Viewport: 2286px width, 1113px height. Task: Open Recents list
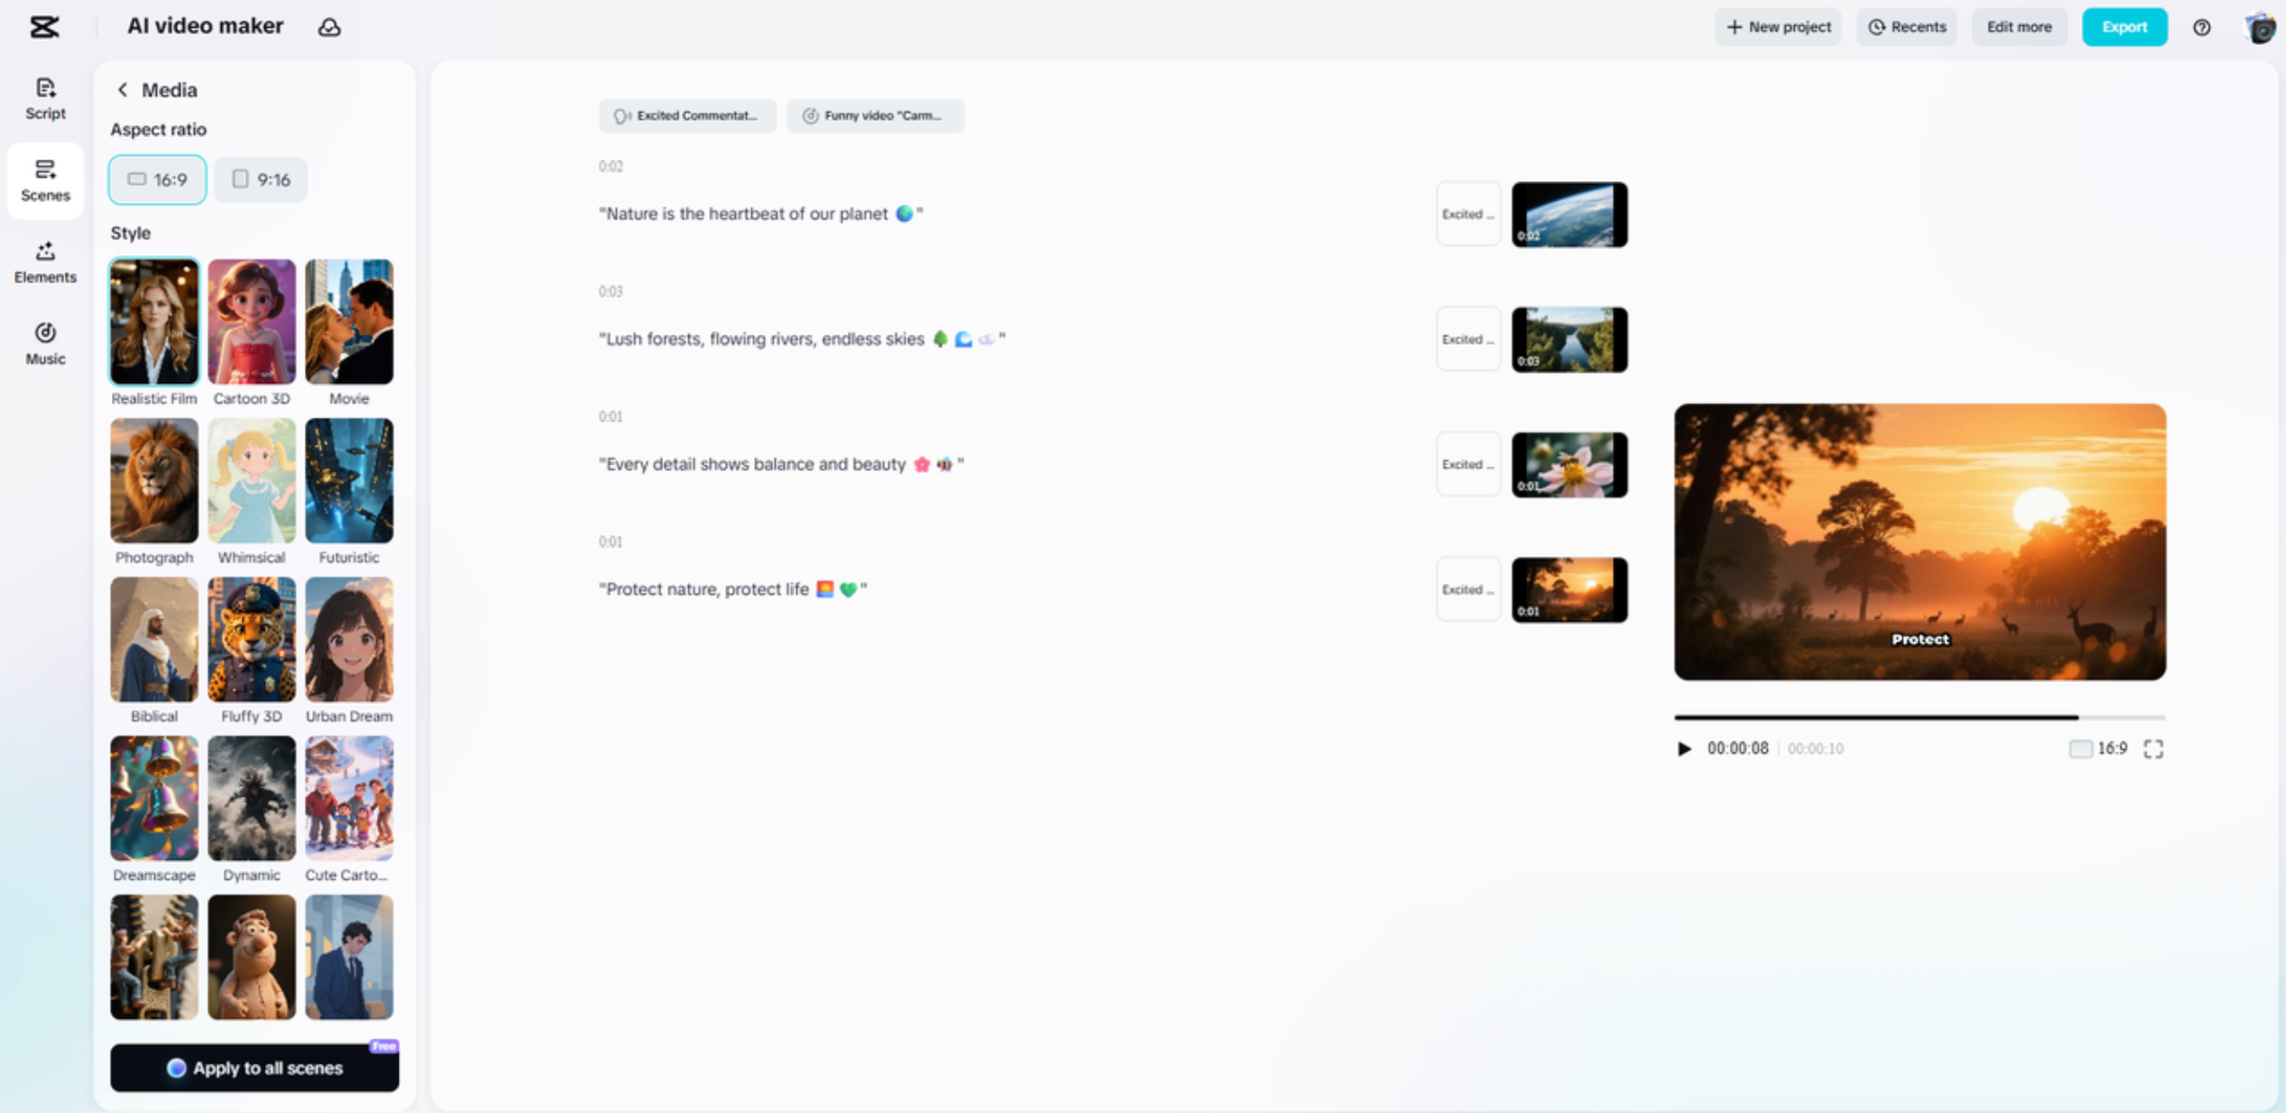[x=1907, y=28]
